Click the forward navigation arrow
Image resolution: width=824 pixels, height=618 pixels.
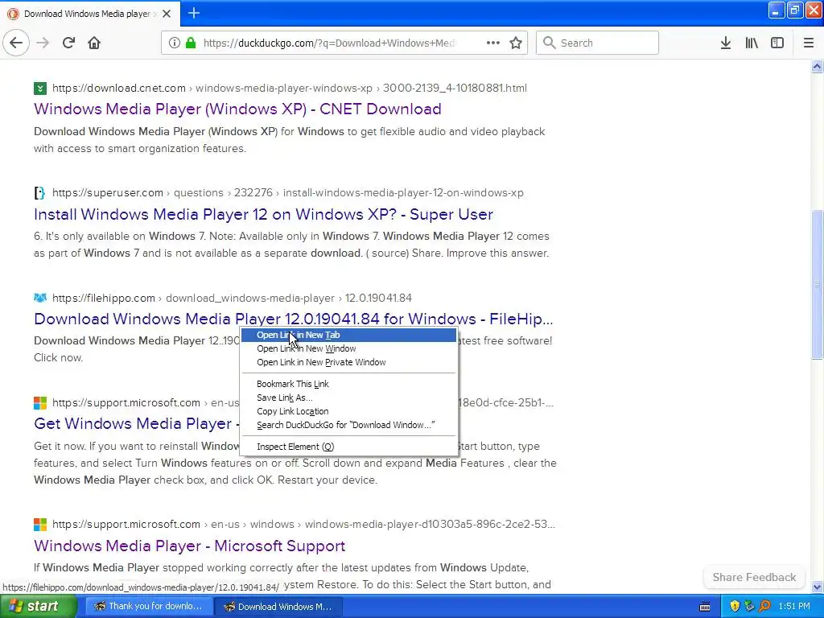[43, 43]
